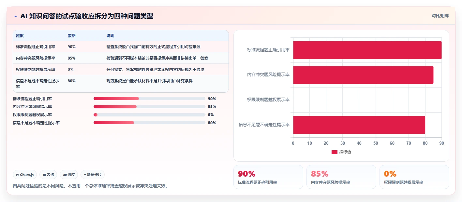Click the page title AI 知识问答的试点验收
Viewport: 462px width, 202px height.
pyautogui.click(x=87, y=16)
